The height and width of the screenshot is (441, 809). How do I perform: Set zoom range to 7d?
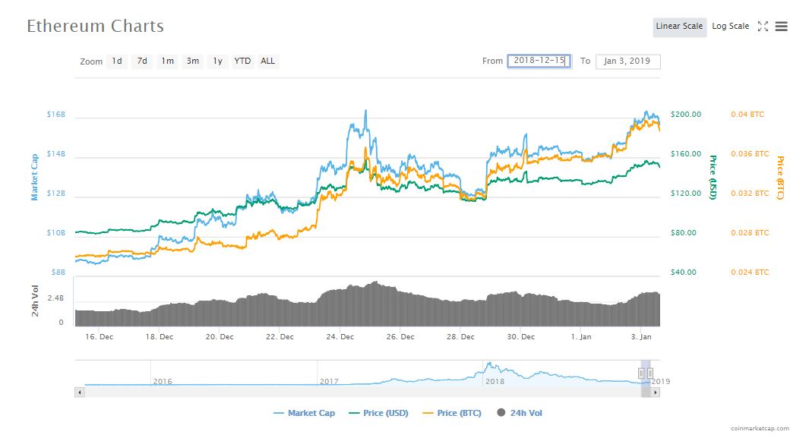click(141, 61)
